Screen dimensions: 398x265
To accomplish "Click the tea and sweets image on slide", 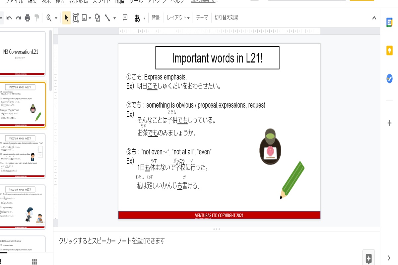I will pos(270,147).
